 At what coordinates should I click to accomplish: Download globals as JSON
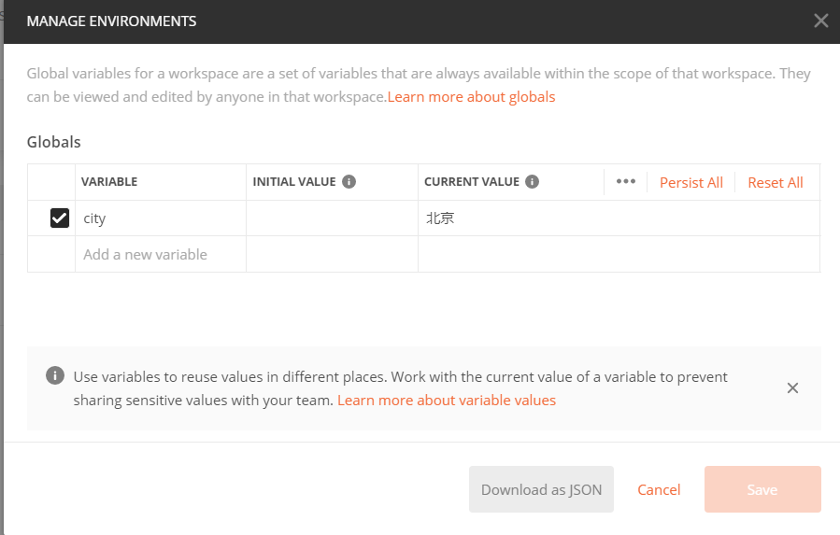[541, 489]
